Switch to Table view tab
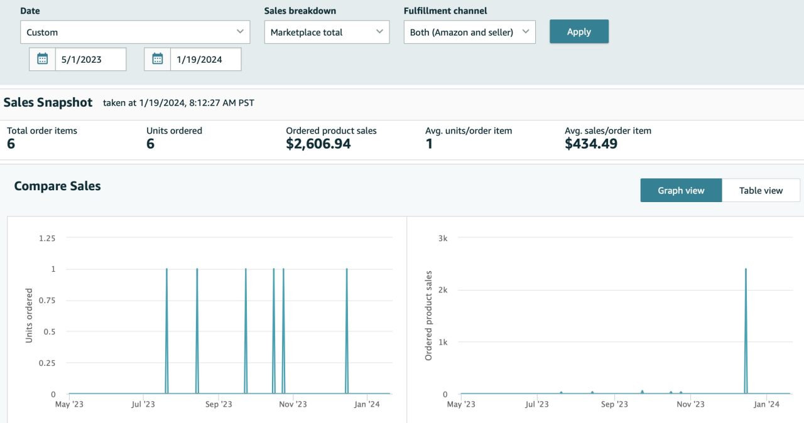804x423 pixels. (x=761, y=190)
